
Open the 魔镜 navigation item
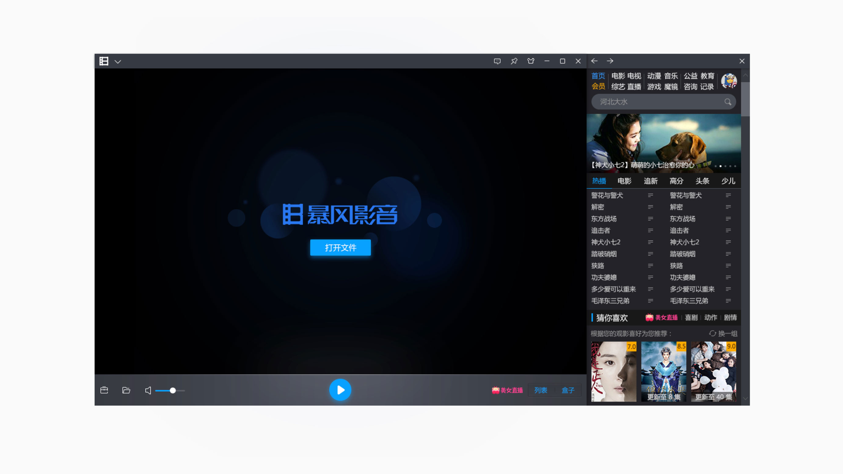[x=671, y=87]
